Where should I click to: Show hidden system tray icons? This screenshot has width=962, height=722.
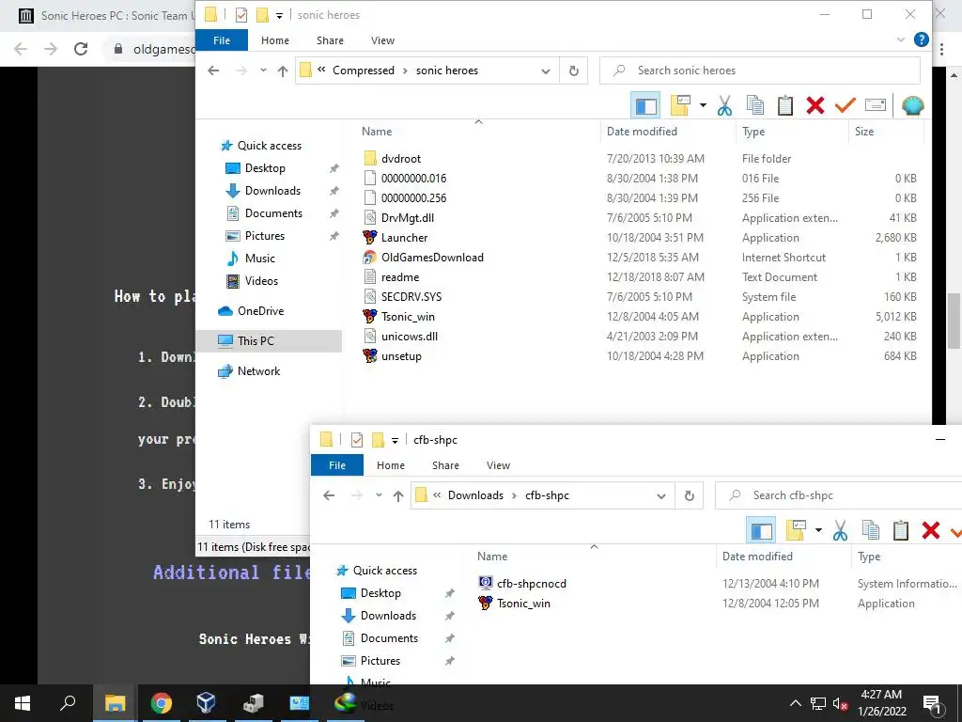click(795, 703)
